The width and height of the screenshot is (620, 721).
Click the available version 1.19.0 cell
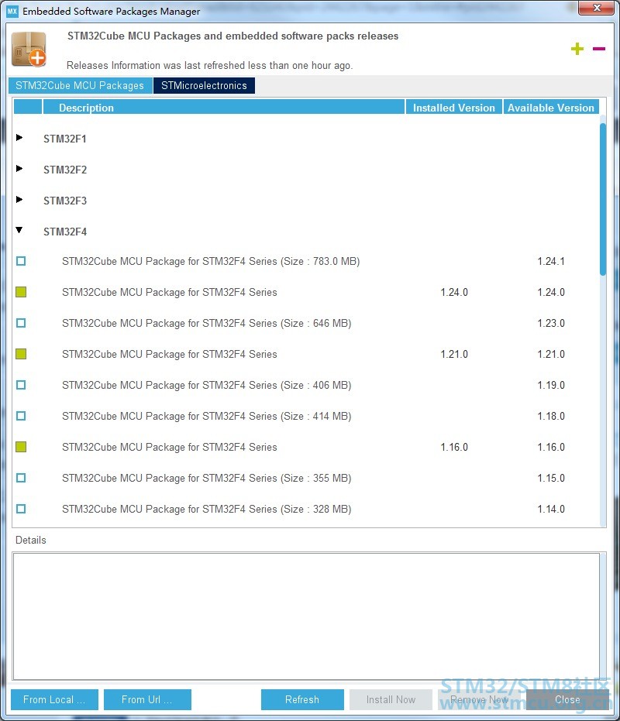[551, 385]
